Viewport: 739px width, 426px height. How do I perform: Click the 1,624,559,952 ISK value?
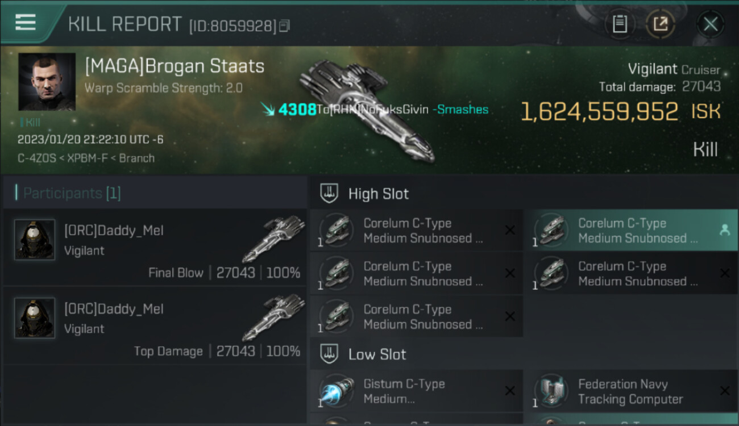599,112
